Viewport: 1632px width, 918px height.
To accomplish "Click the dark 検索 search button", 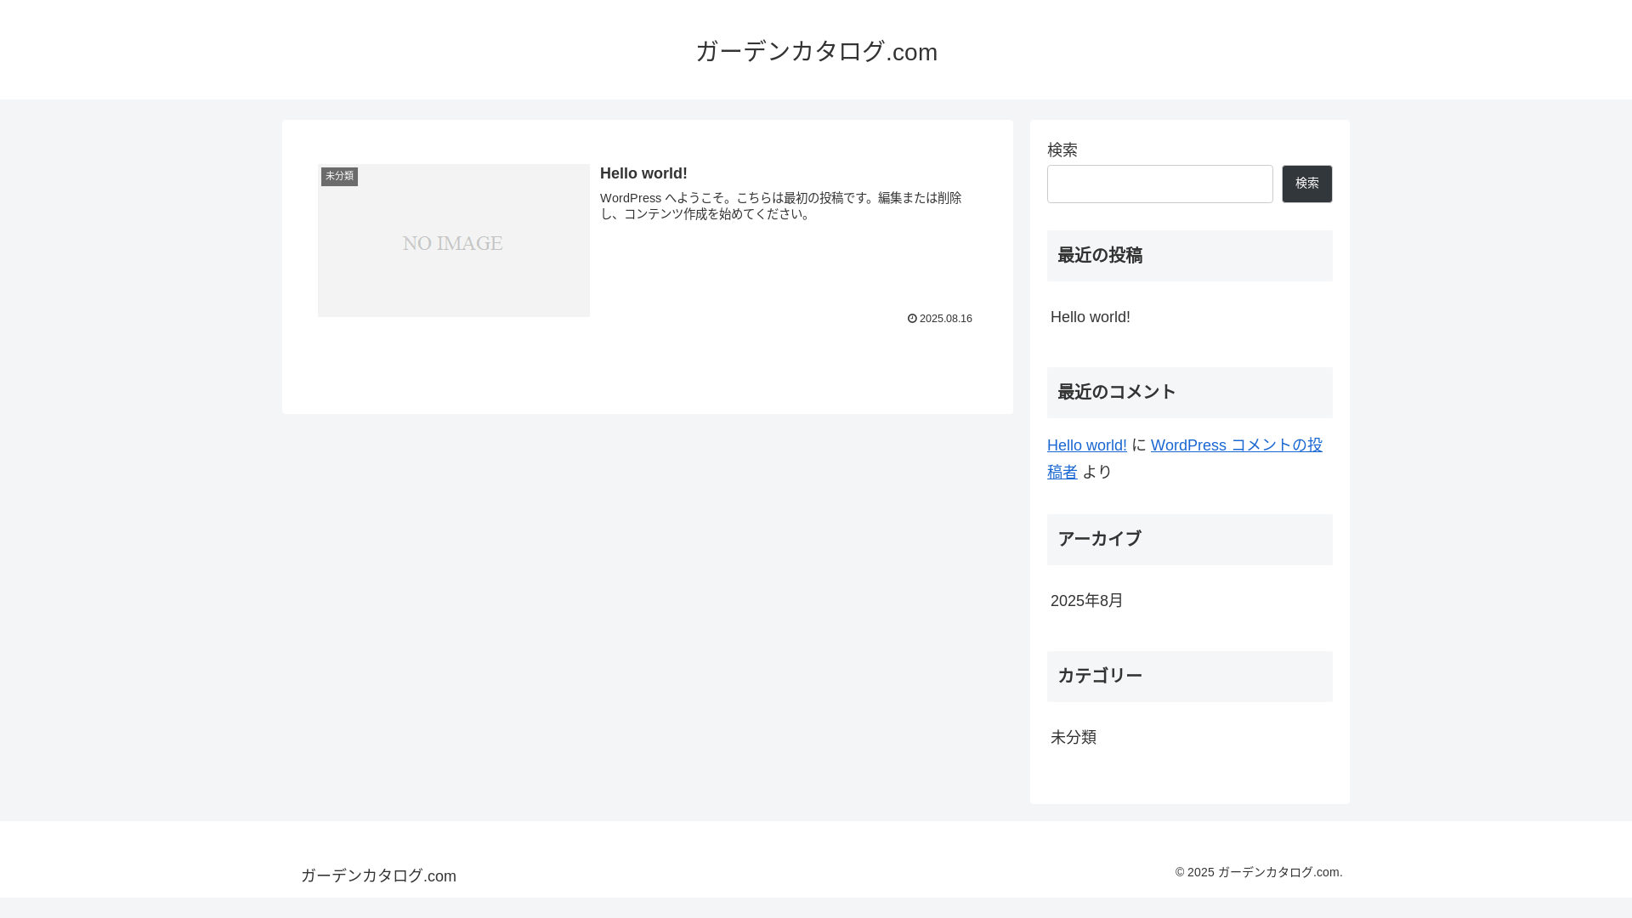I will [x=1306, y=184].
